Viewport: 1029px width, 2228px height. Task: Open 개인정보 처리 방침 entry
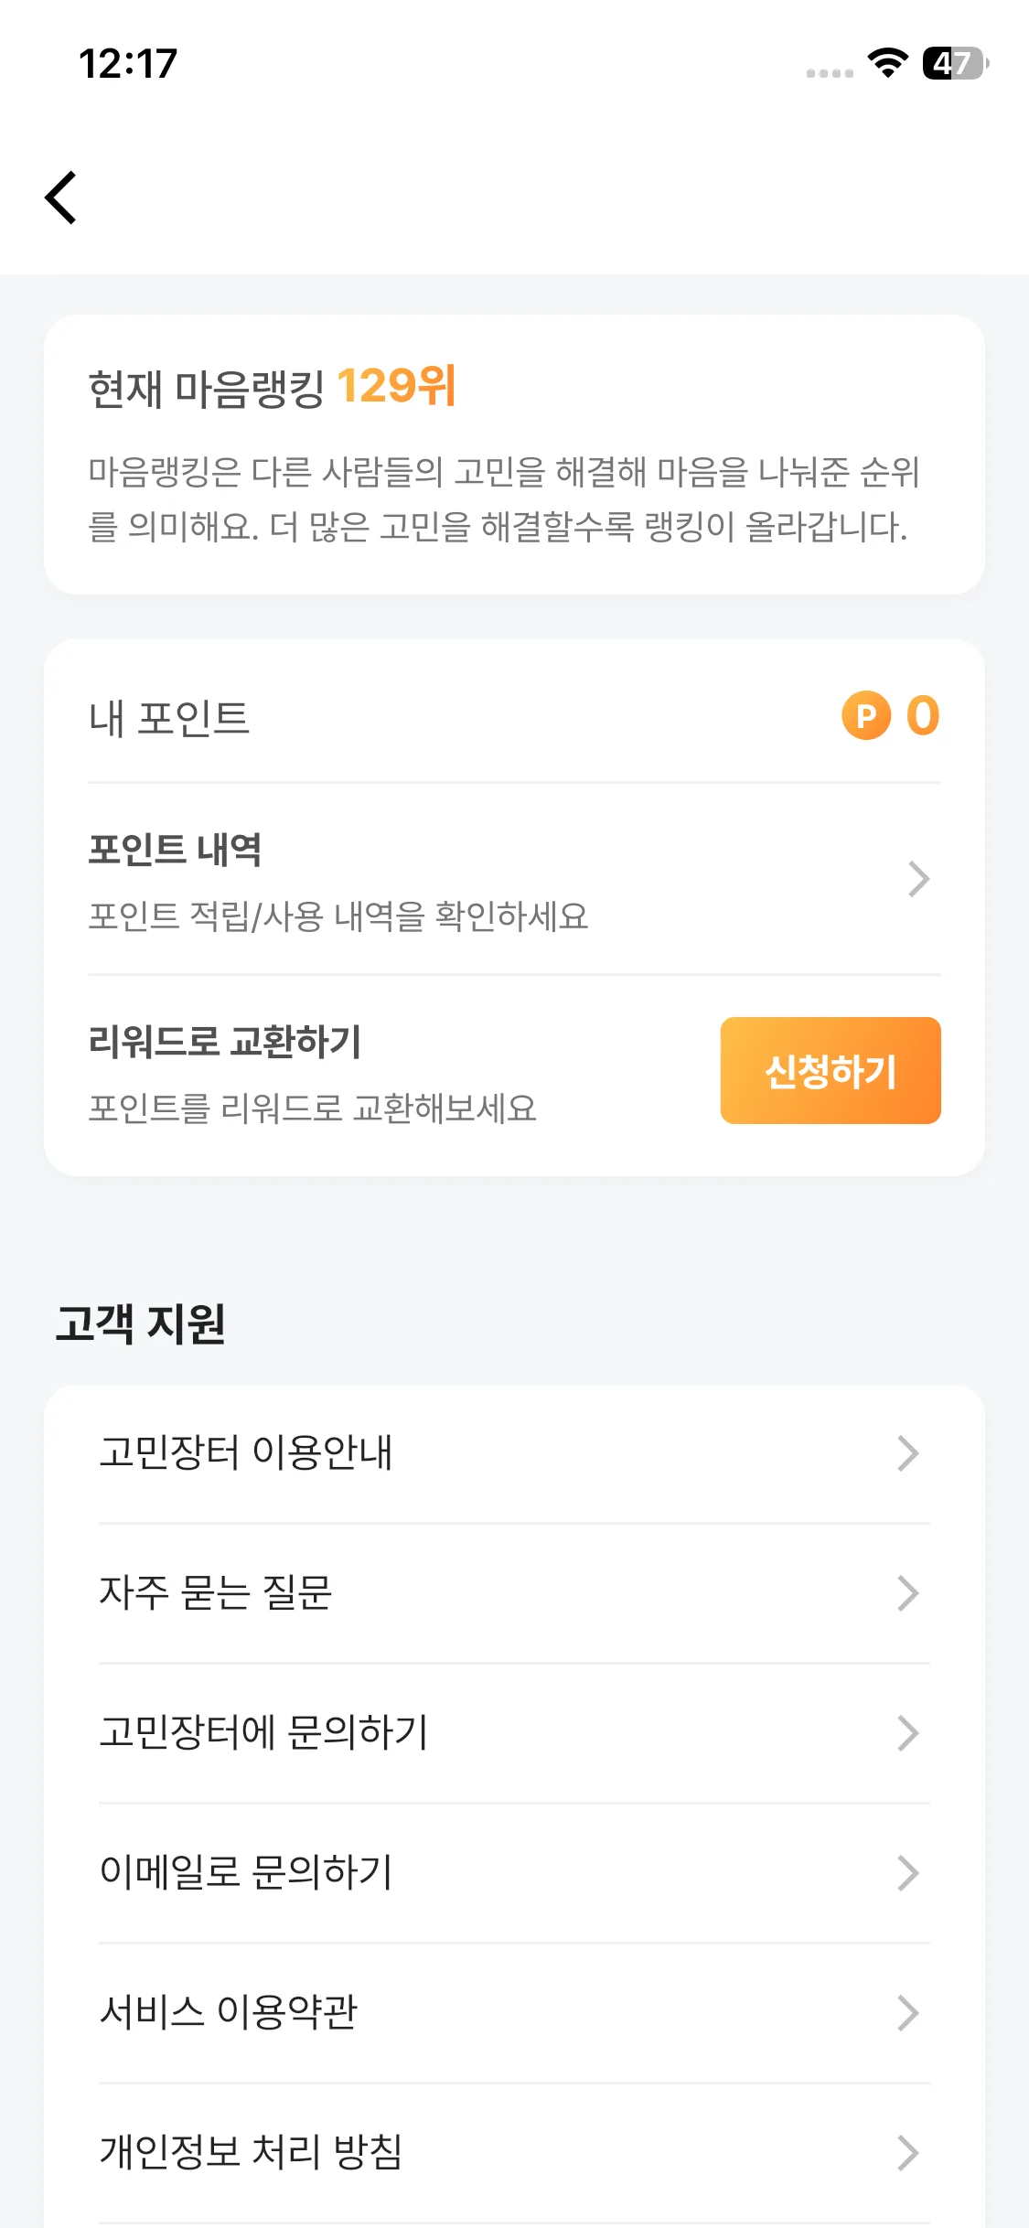[252, 2153]
